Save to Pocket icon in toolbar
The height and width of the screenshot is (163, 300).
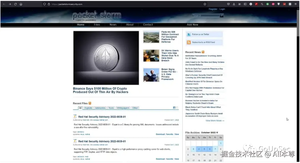point(228,4)
